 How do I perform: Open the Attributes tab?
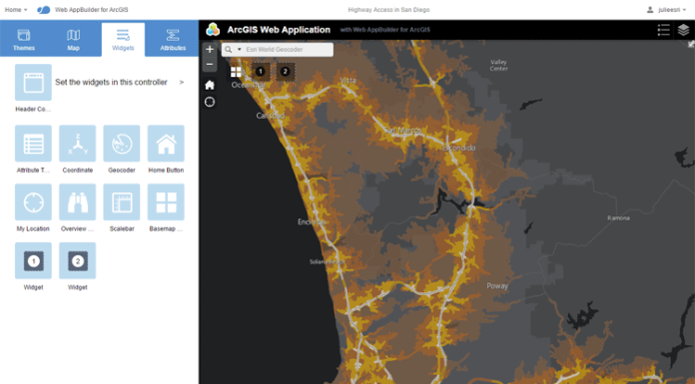[x=173, y=40]
